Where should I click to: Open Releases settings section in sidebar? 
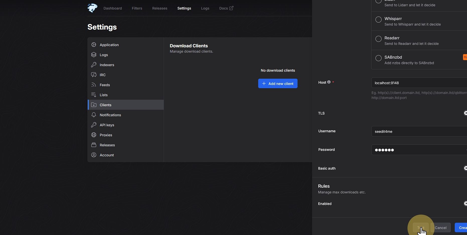126,145
